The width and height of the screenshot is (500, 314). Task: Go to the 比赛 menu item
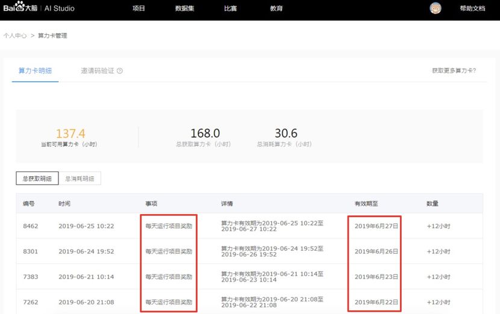point(230,8)
